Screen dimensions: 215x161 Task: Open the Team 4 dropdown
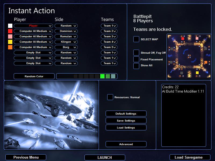pyautogui.click(x=109, y=42)
